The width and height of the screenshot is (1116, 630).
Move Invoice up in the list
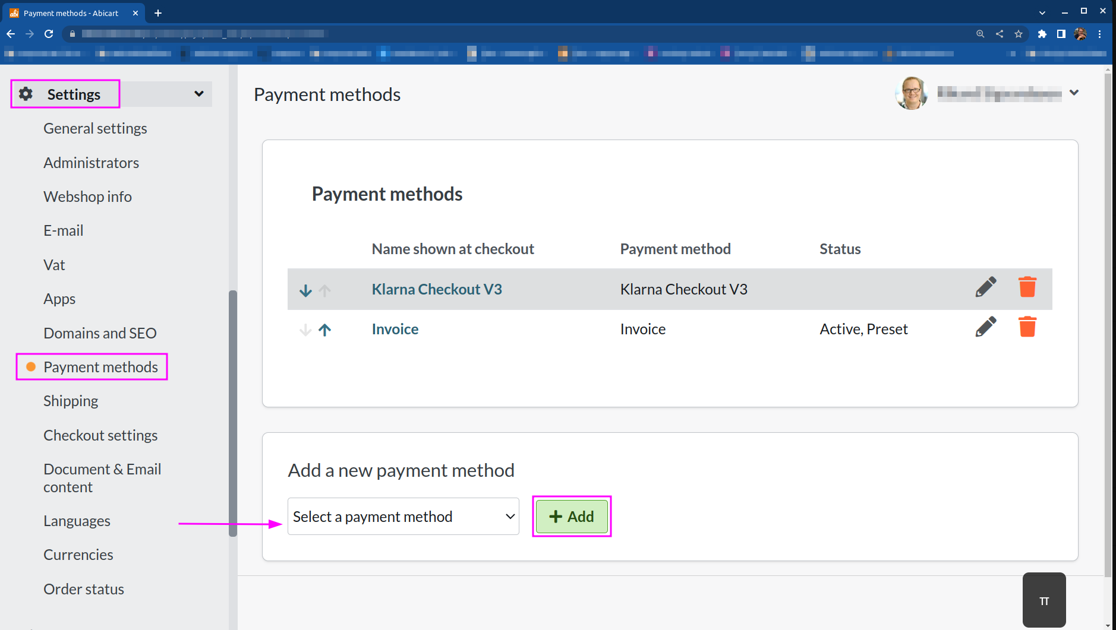click(x=324, y=330)
